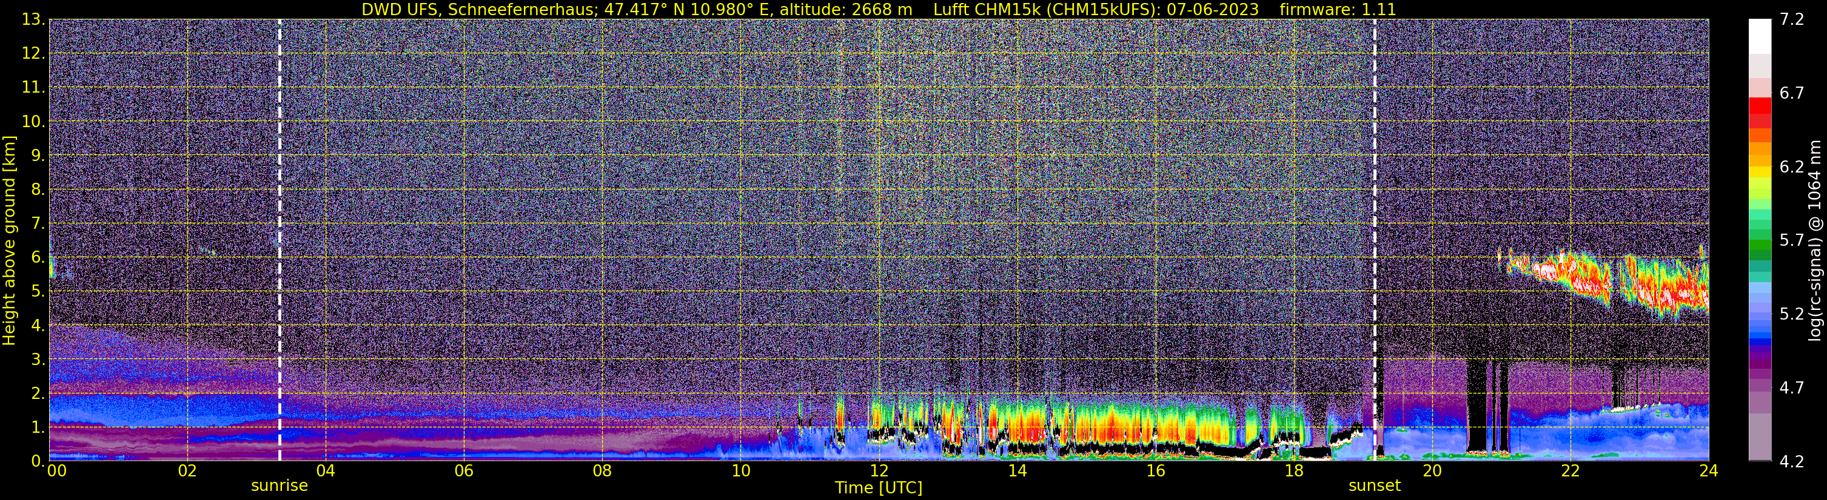Click the time axis tick '20'

[x=1432, y=471]
